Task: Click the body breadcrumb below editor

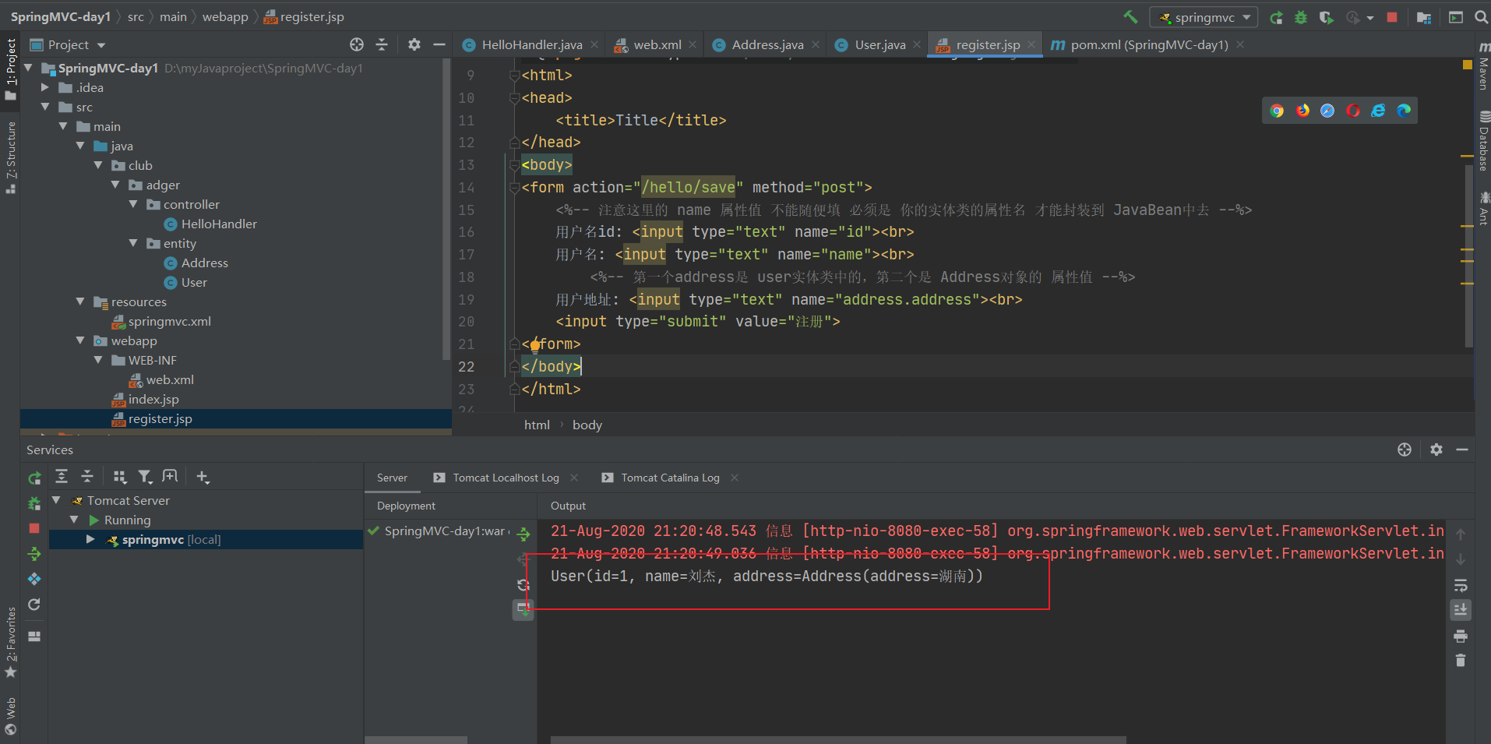Action: pos(587,425)
